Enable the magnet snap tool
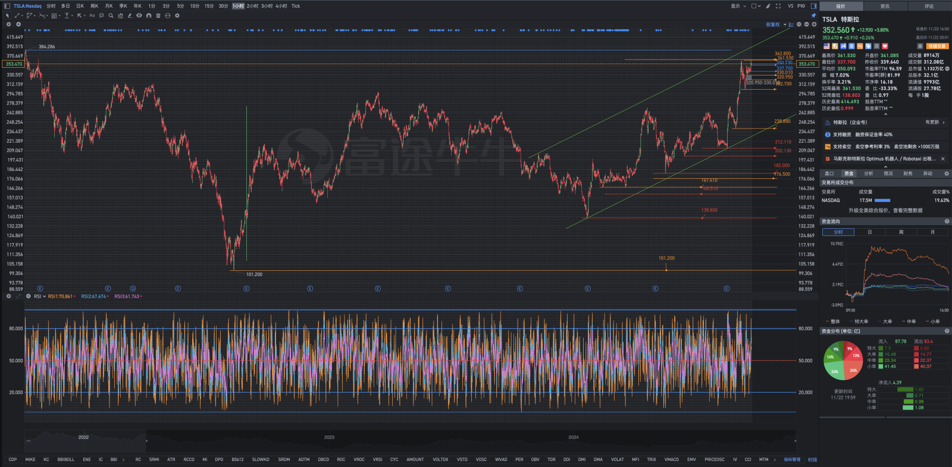This screenshot has width=952, height=467. [149, 15]
